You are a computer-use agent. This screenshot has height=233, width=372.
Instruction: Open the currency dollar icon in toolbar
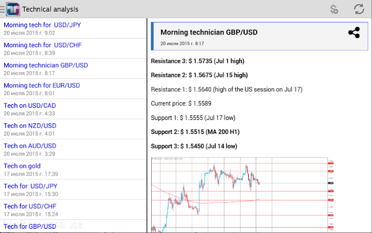pyautogui.click(x=334, y=9)
